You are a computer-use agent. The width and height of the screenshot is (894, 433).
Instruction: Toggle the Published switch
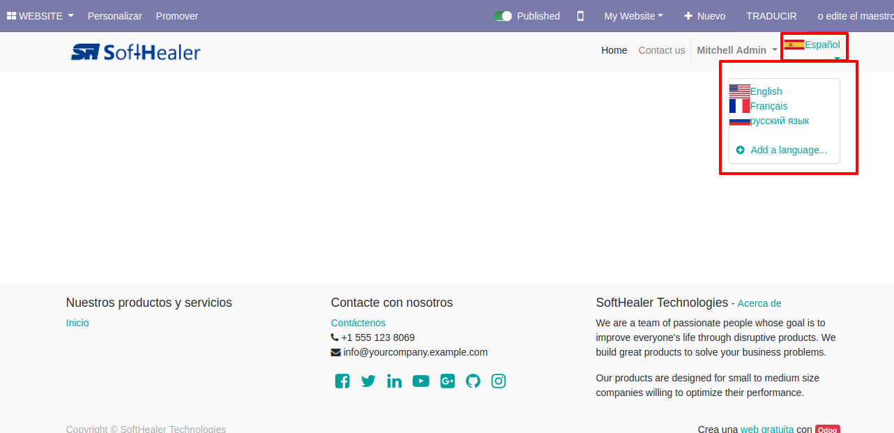(x=503, y=16)
